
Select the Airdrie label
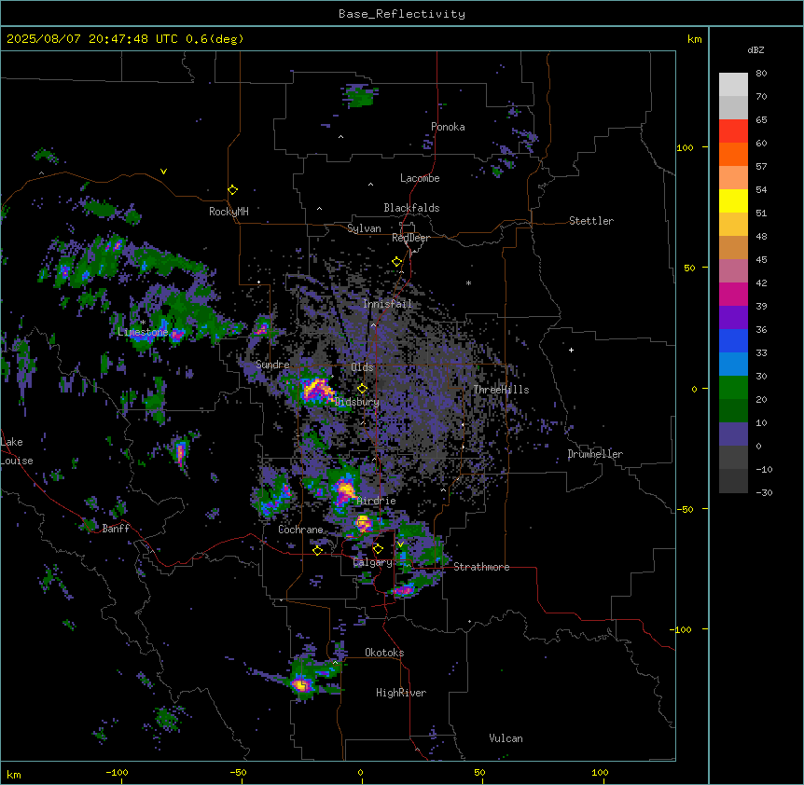[x=377, y=501]
